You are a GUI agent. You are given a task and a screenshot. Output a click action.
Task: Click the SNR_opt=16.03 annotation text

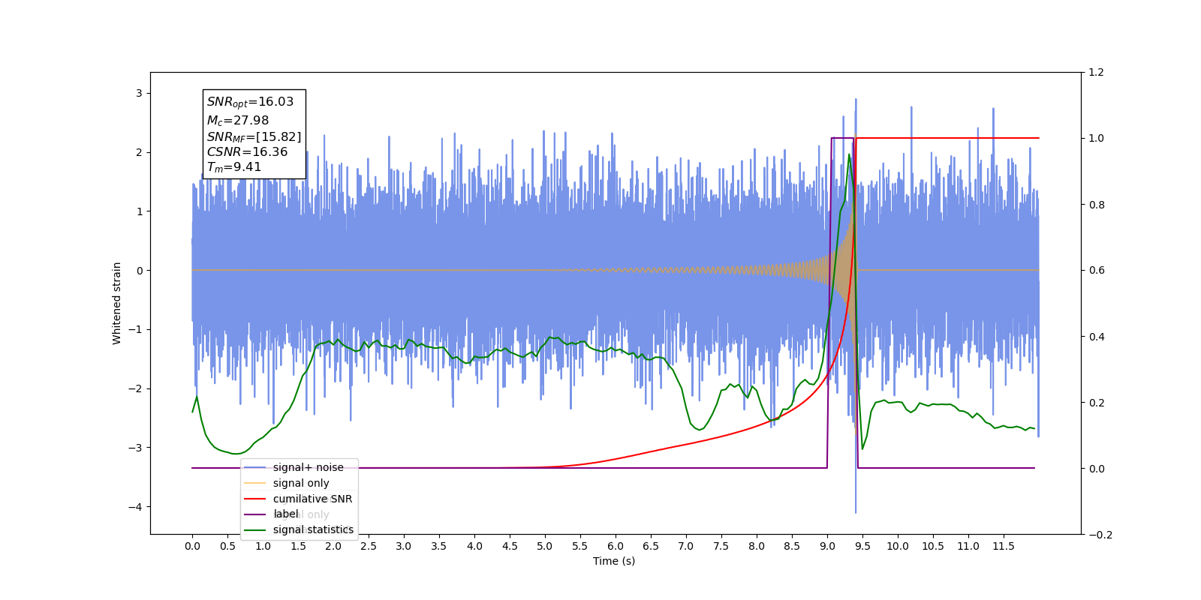(250, 103)
